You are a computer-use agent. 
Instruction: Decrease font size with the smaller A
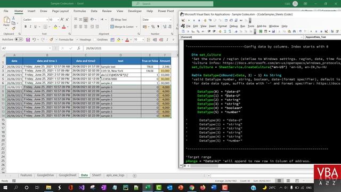[x=67, y=20]
